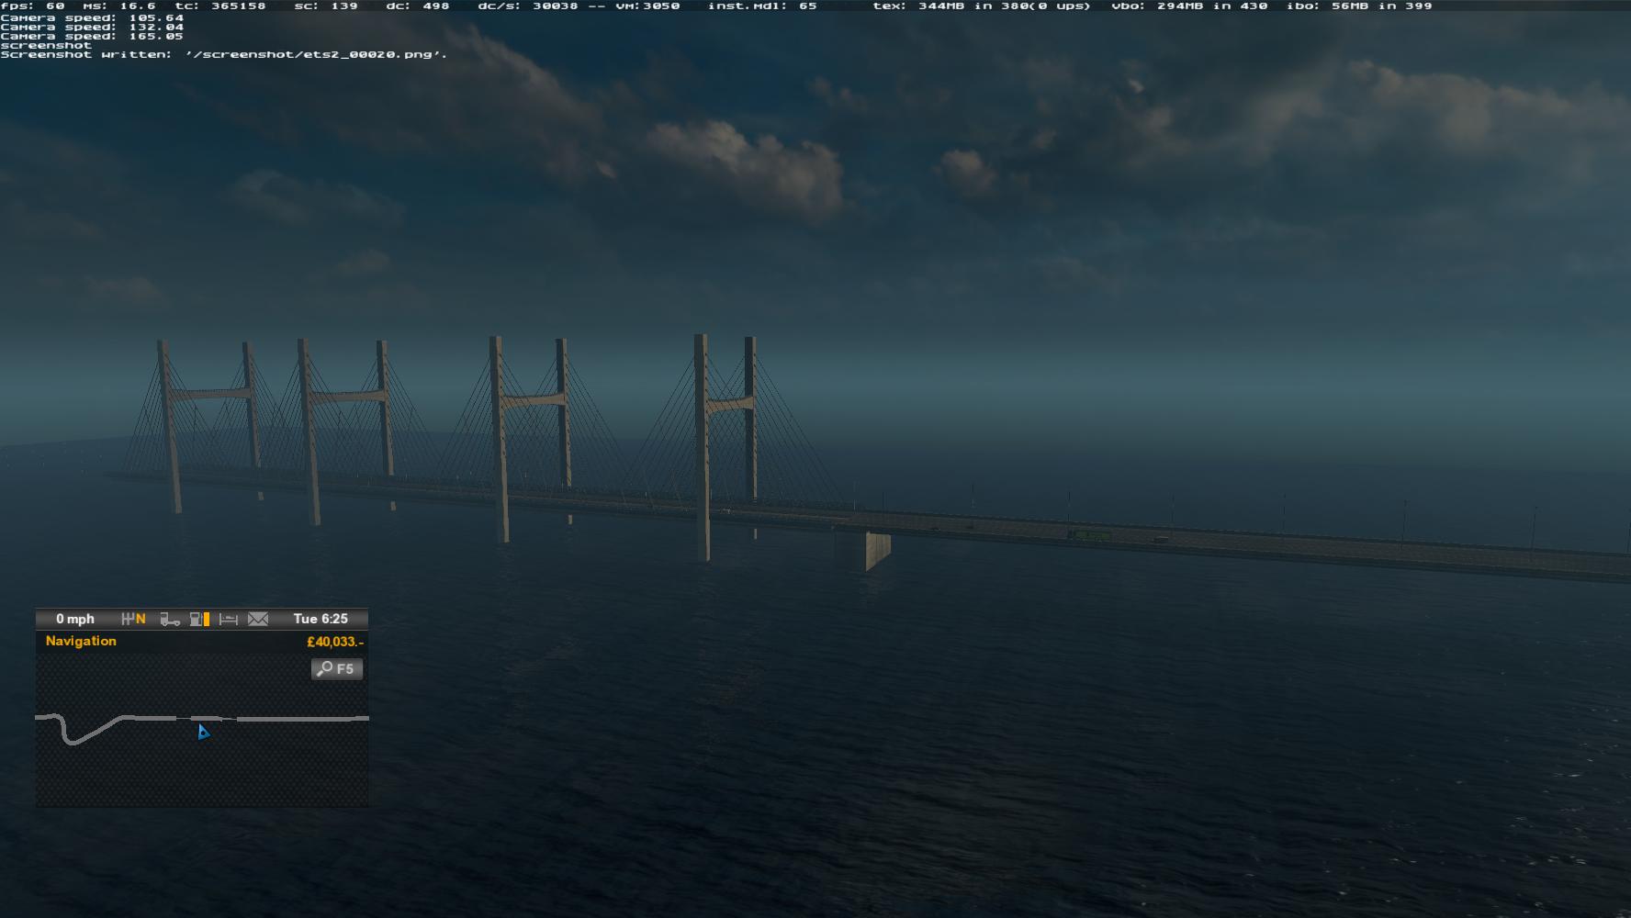Open the envelope mail icon
This screenshot has width=1631, height=918.
click(x=258, y=619)
